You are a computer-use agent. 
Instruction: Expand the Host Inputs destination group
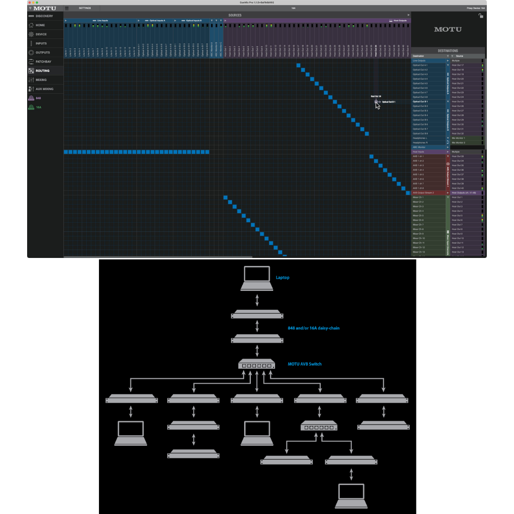448,152
